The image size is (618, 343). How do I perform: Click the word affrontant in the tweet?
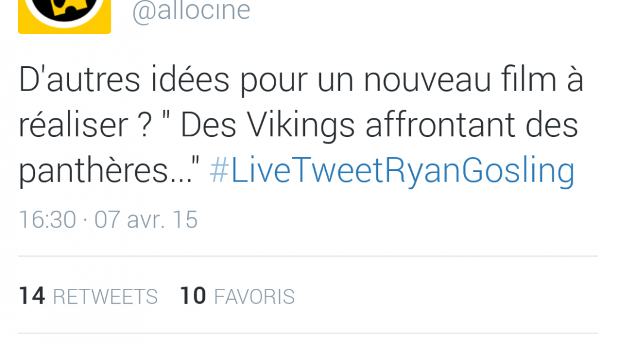point(440,124)
